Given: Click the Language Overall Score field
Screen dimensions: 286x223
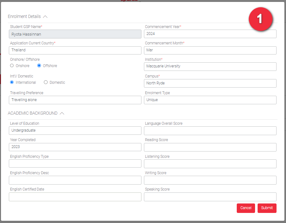Looking at the screenshot, I should [x=210, y=130].
